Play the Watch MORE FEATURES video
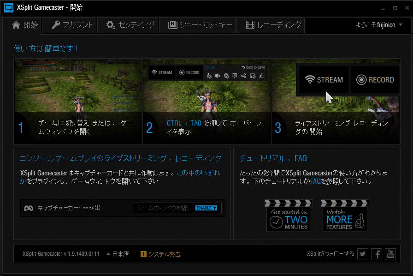 pyautogui.click(x=345, y=216)
